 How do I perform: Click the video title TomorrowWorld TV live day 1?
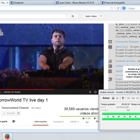click(x=24, y=100)
